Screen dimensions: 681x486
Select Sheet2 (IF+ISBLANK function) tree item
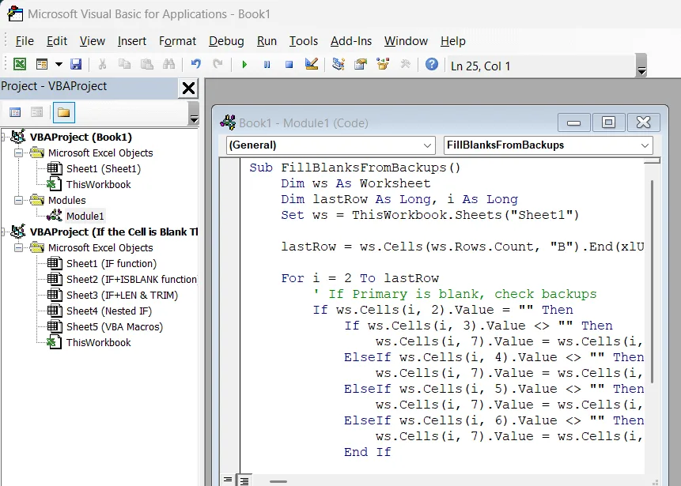131,280
